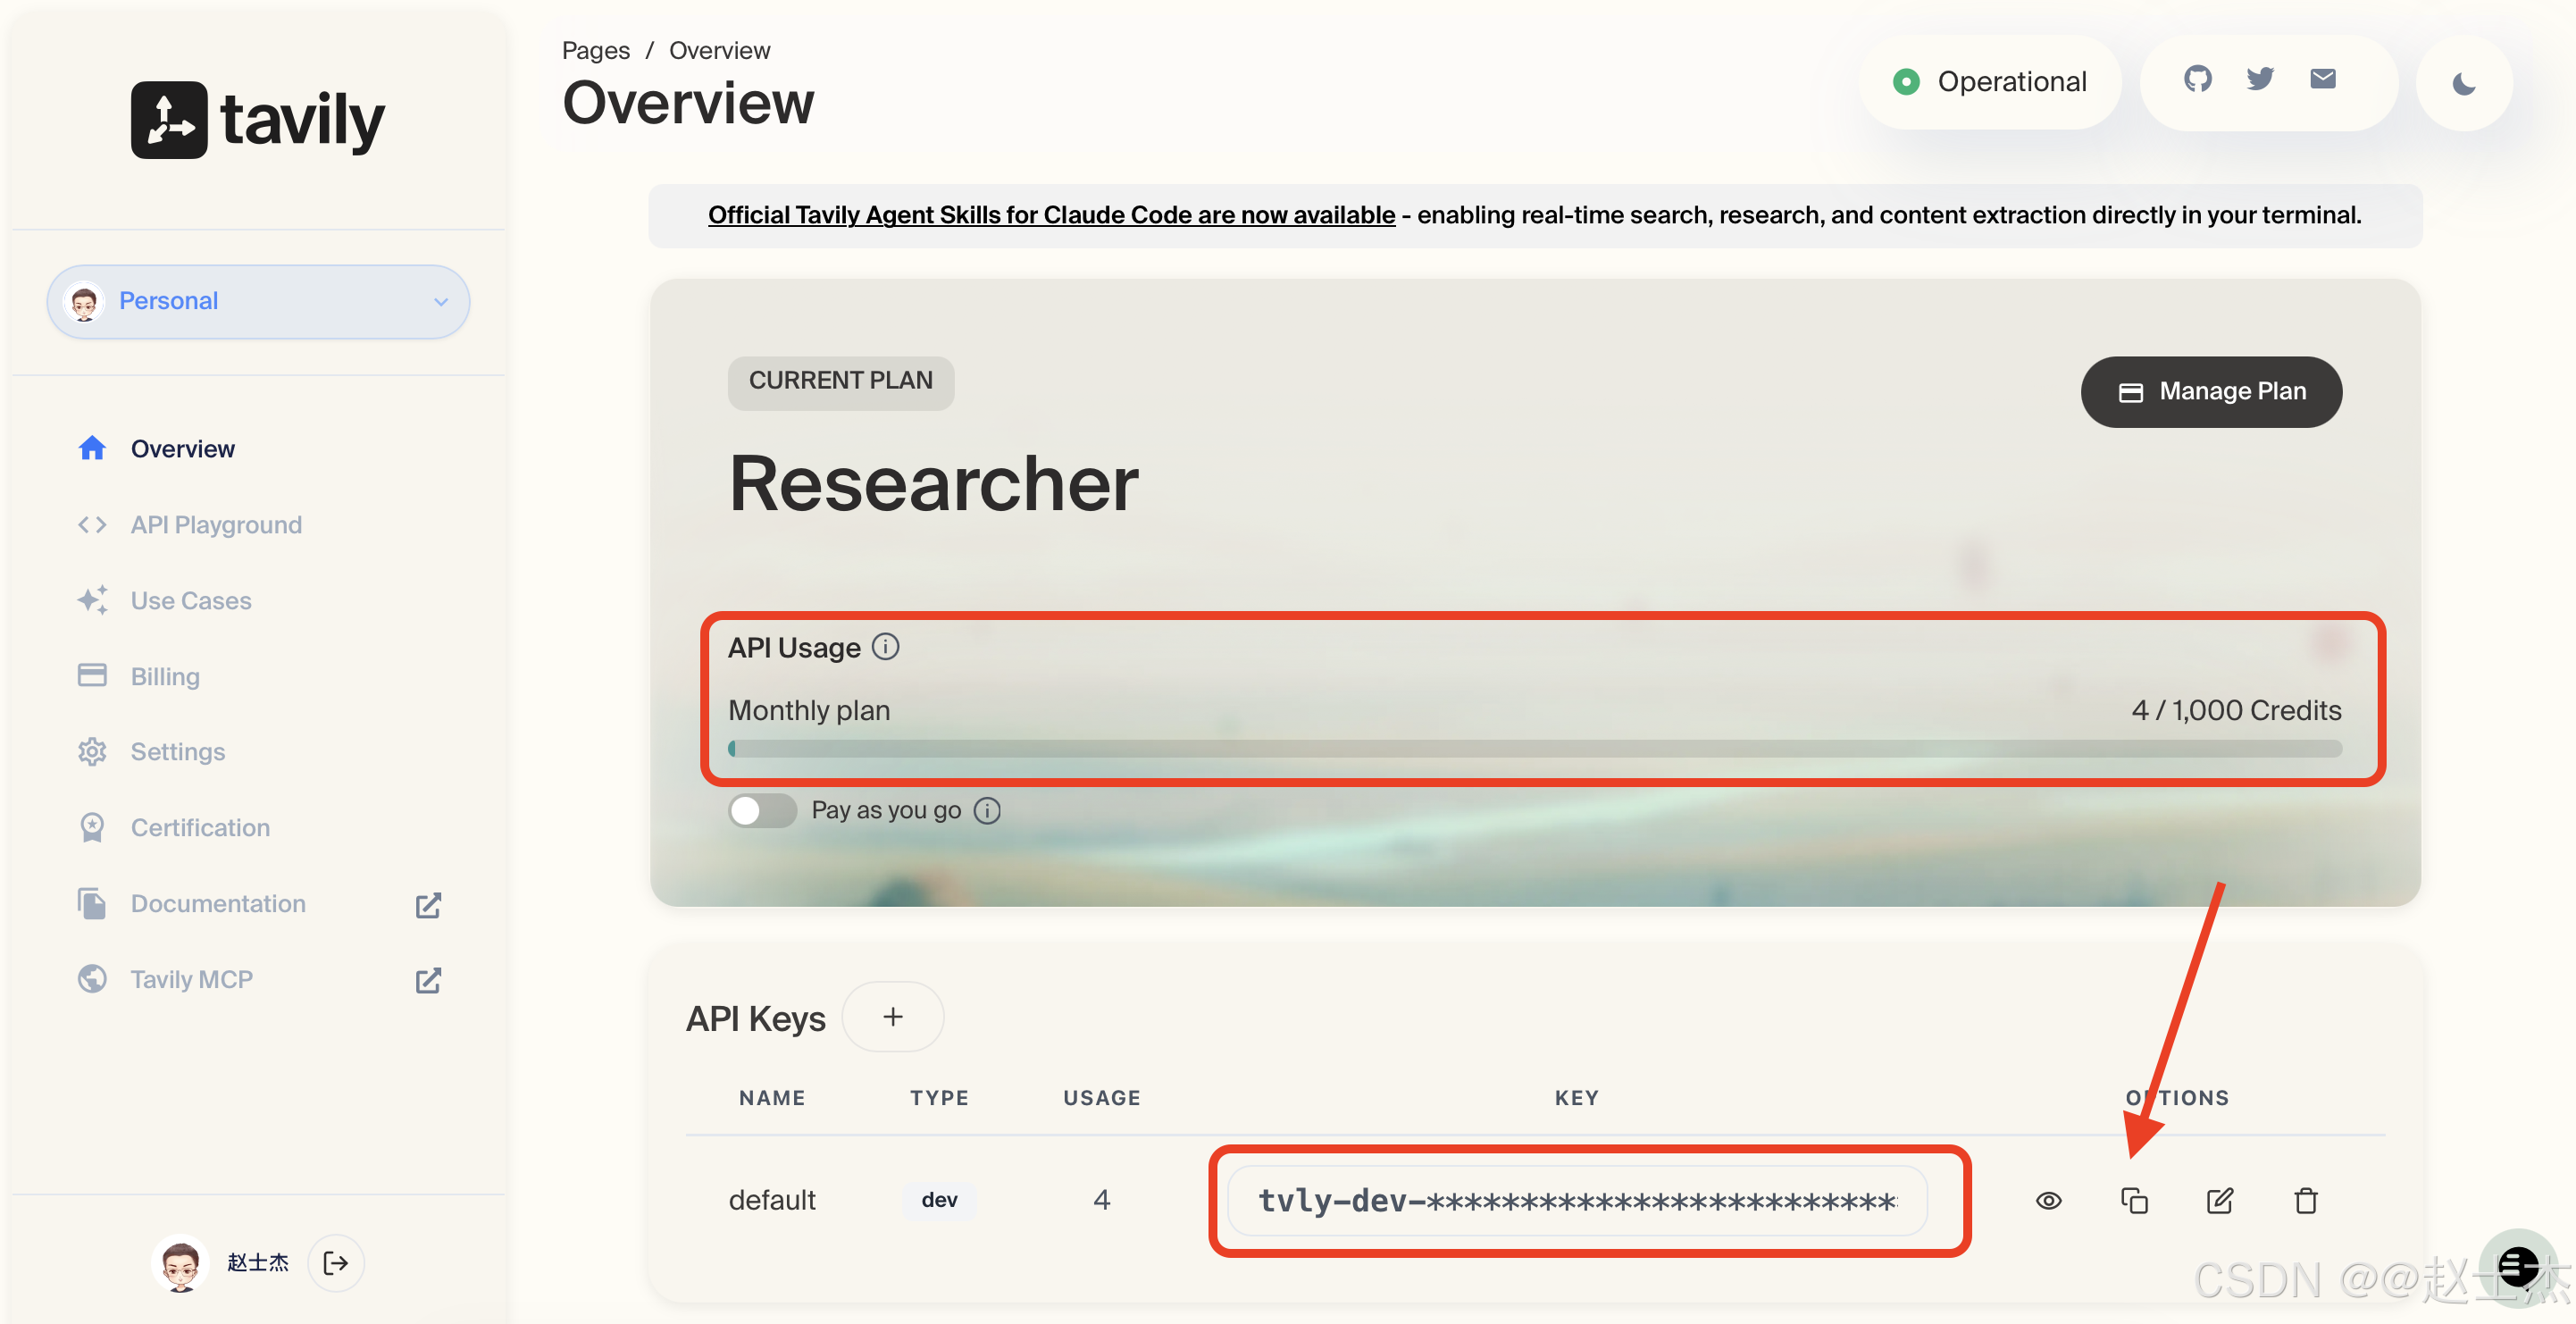Click the NAME column header
This screenshot has height=1324, width=2576.
tap(772, 1098)
